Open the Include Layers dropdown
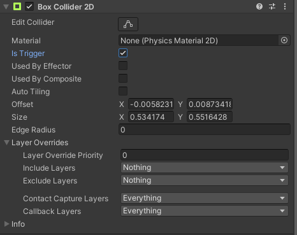This screenshot has height=235, width=297. 205,167
